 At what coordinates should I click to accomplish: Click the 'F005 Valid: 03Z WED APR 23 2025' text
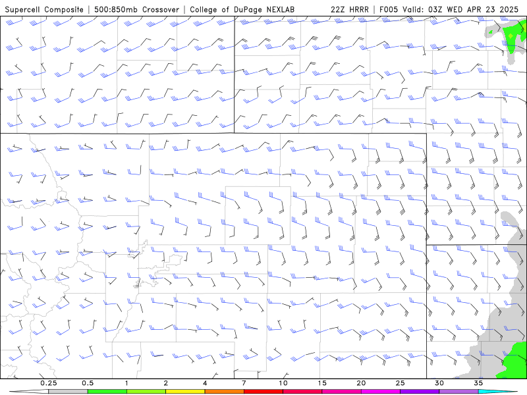coord(449,10)
